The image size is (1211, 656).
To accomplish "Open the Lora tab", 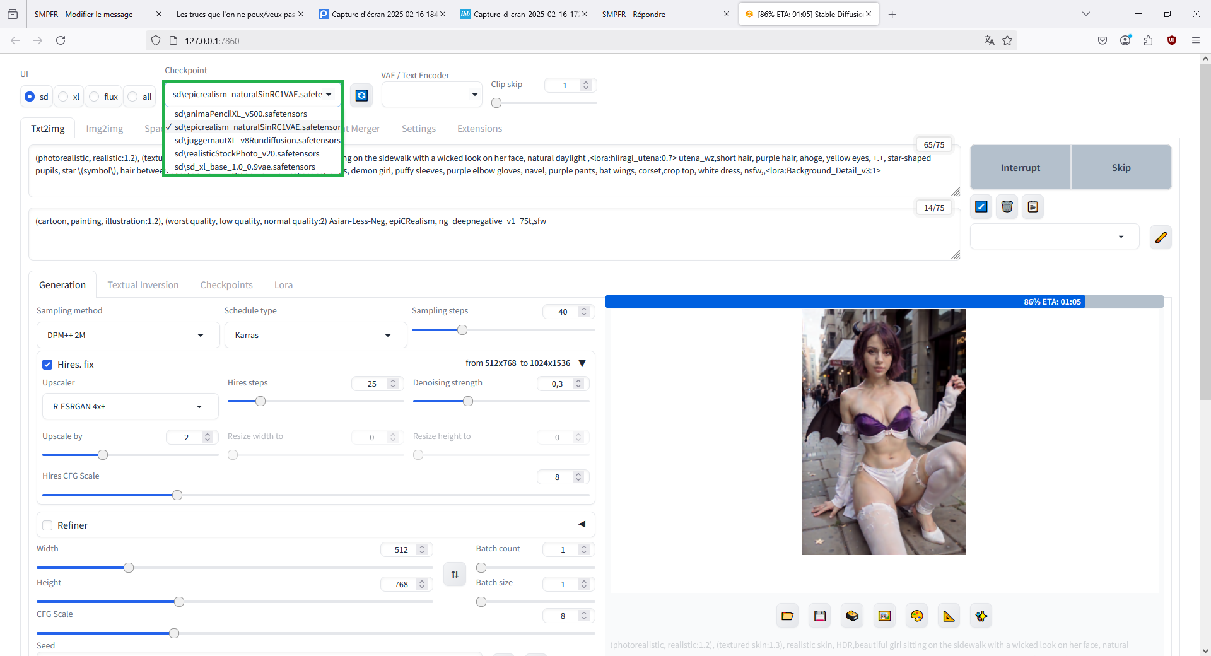I will (x=283, y=285).
